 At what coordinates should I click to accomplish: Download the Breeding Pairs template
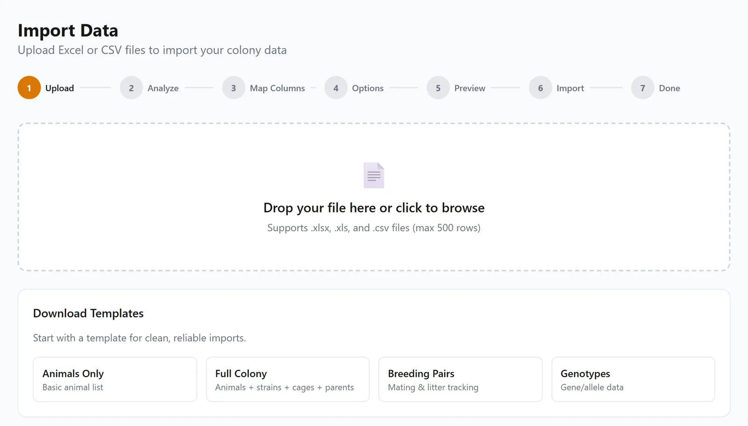tap(460, 379)
